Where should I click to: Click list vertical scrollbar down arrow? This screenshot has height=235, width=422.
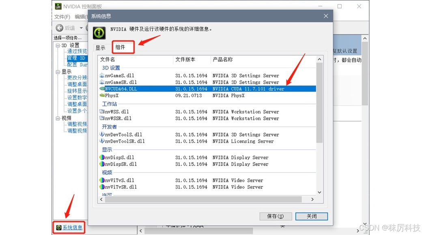click(x=319, y=192)
